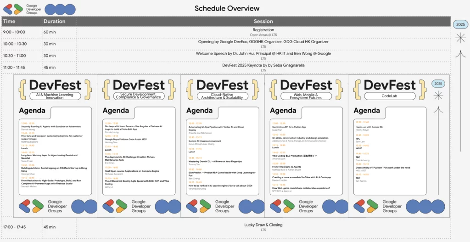The width and height of the screenshot is (470, 242).
Task: Click the Duration column header
Action: [54, 21]
